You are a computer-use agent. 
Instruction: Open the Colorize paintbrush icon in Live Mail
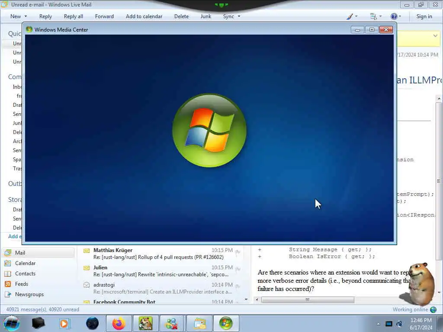[350, 16]
